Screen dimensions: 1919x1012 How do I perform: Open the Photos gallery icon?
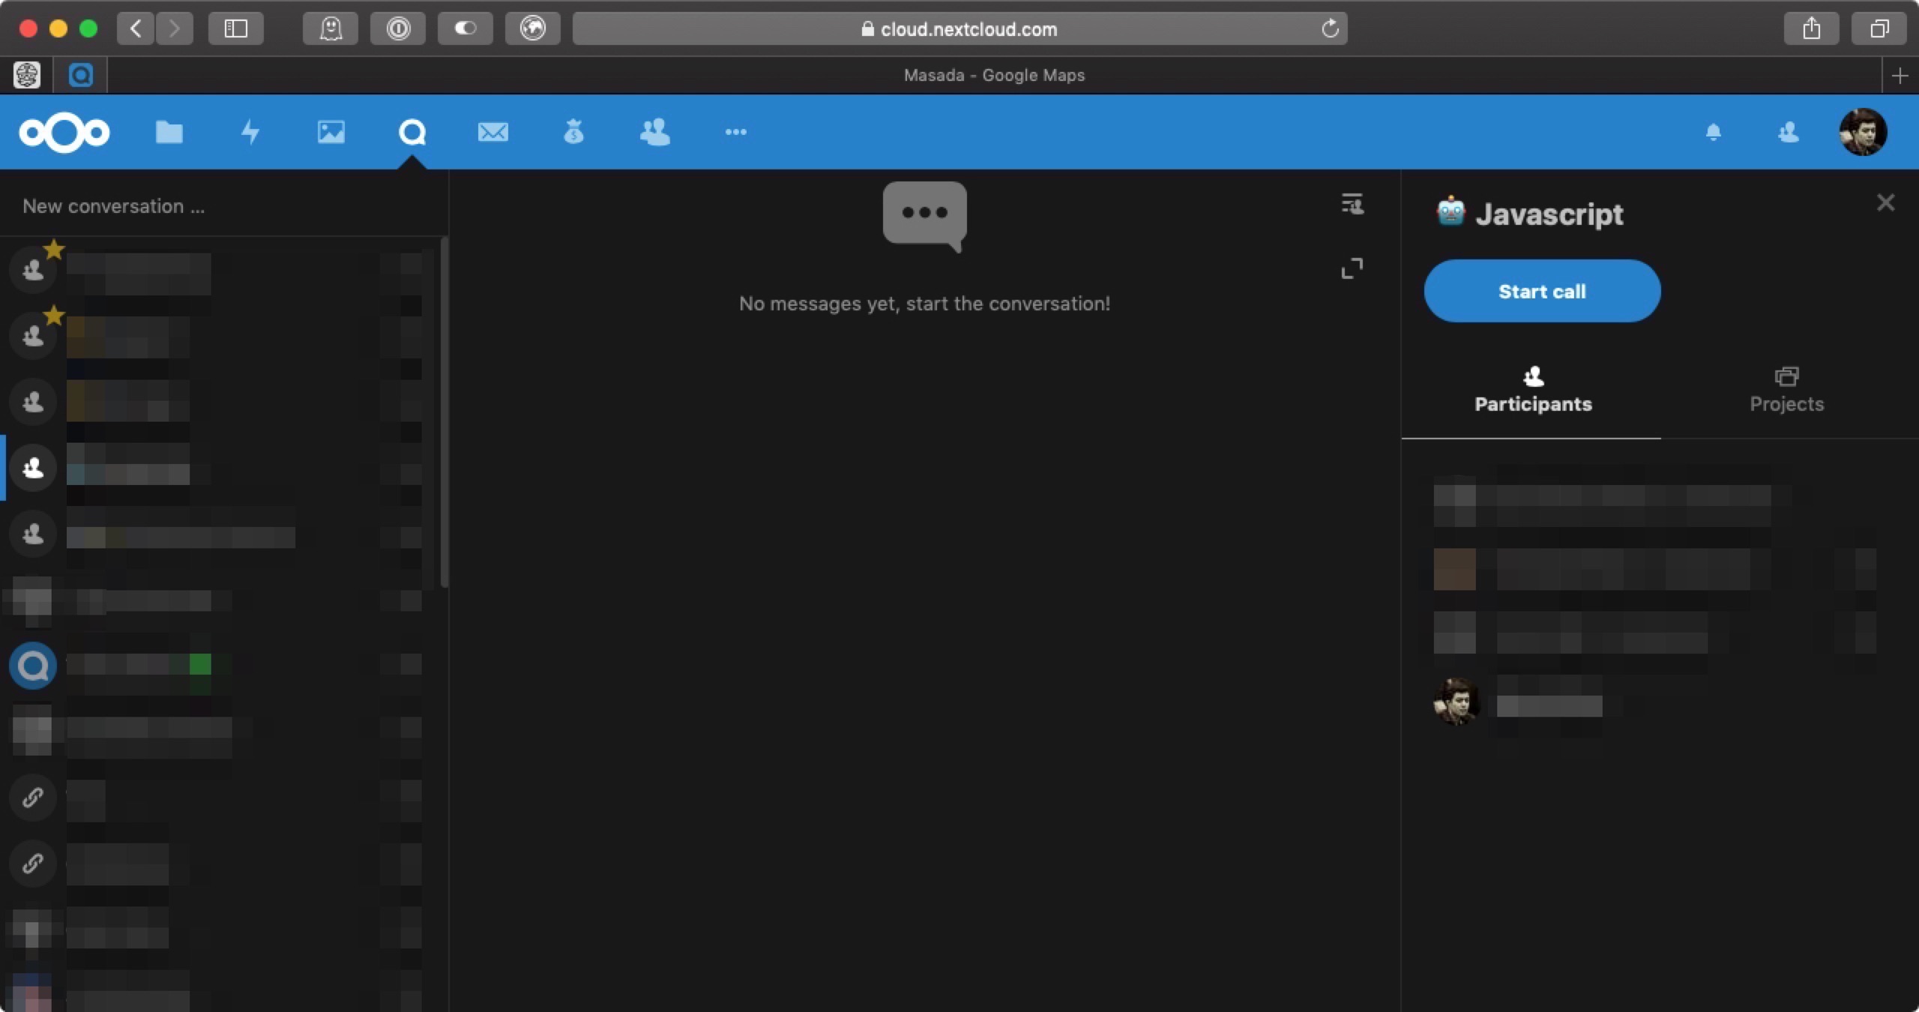(x=331, y=132)
